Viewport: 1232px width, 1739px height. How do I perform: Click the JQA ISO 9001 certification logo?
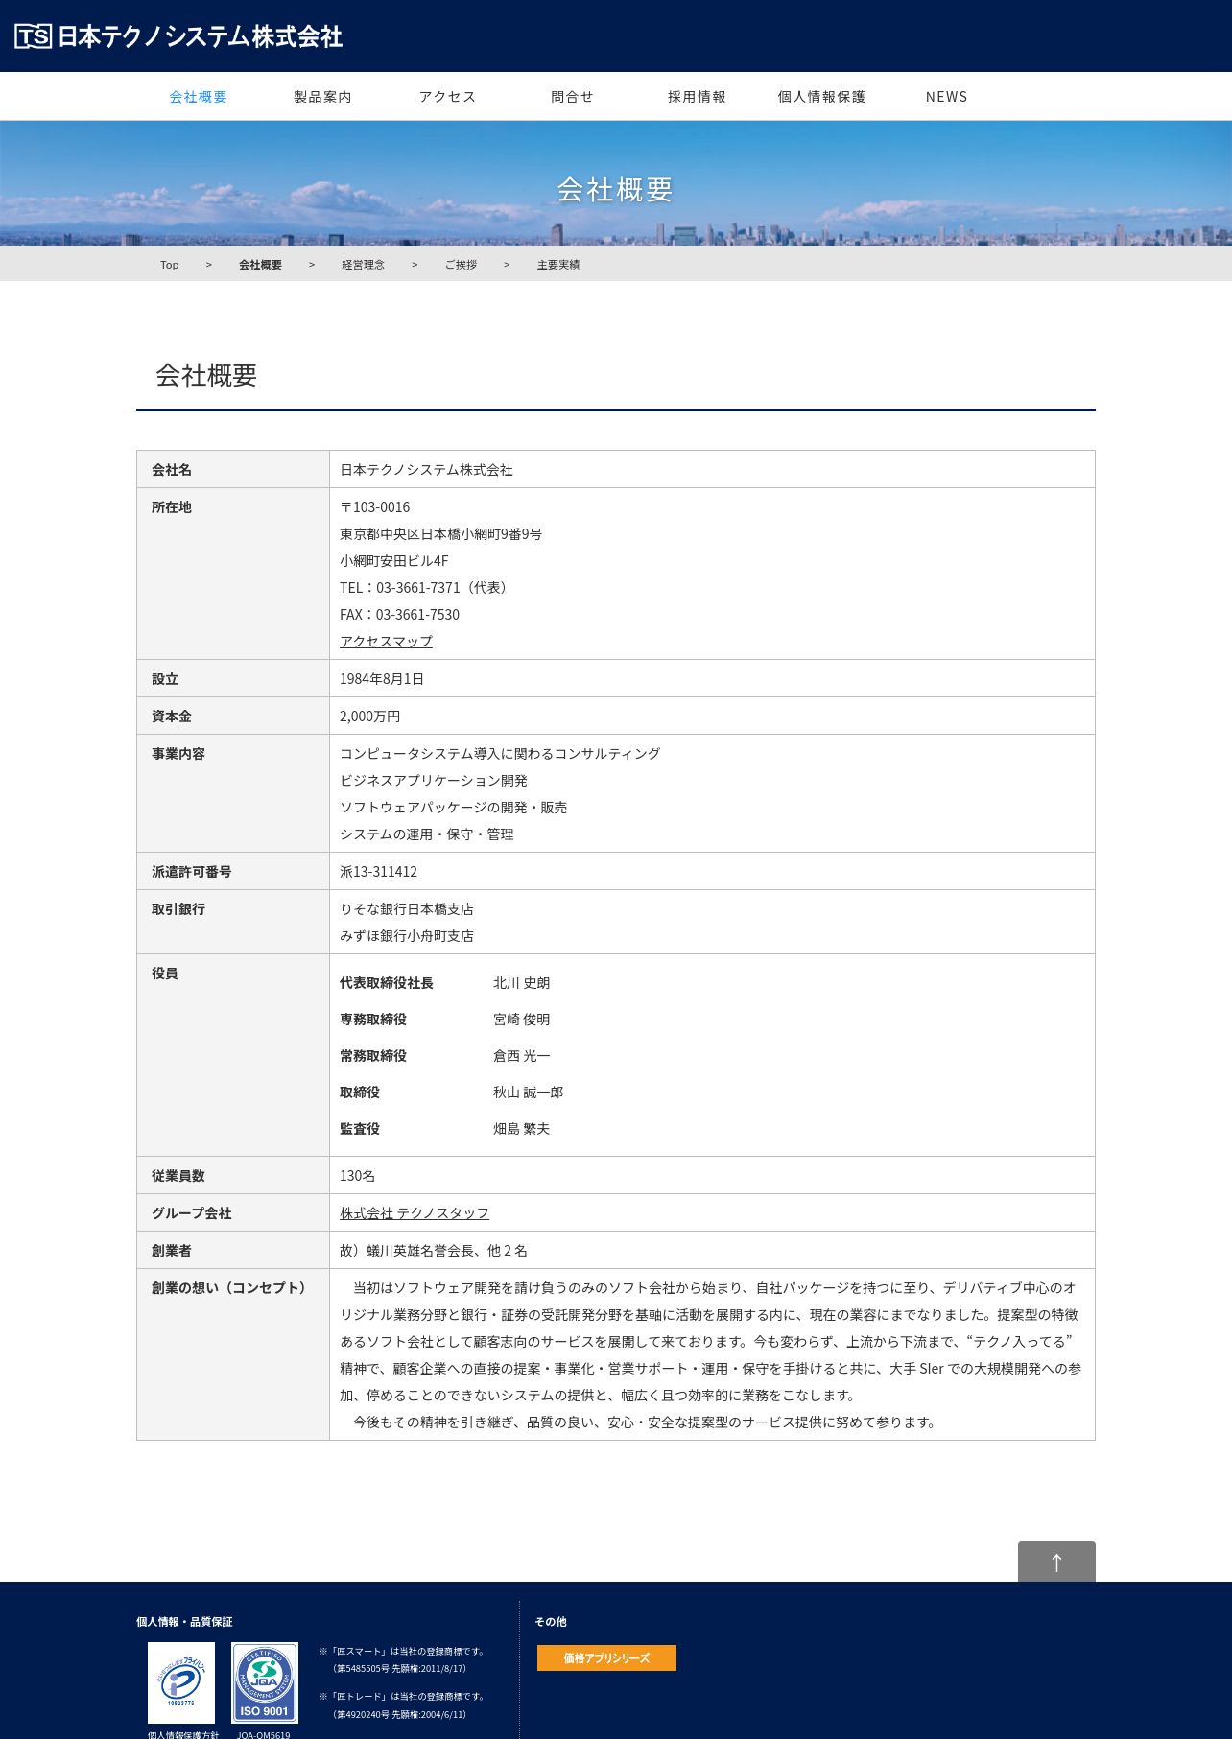tap(265, 1682)
